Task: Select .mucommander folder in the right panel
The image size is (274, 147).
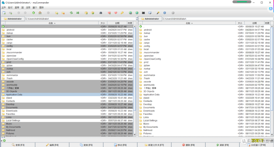Action: 204,52
